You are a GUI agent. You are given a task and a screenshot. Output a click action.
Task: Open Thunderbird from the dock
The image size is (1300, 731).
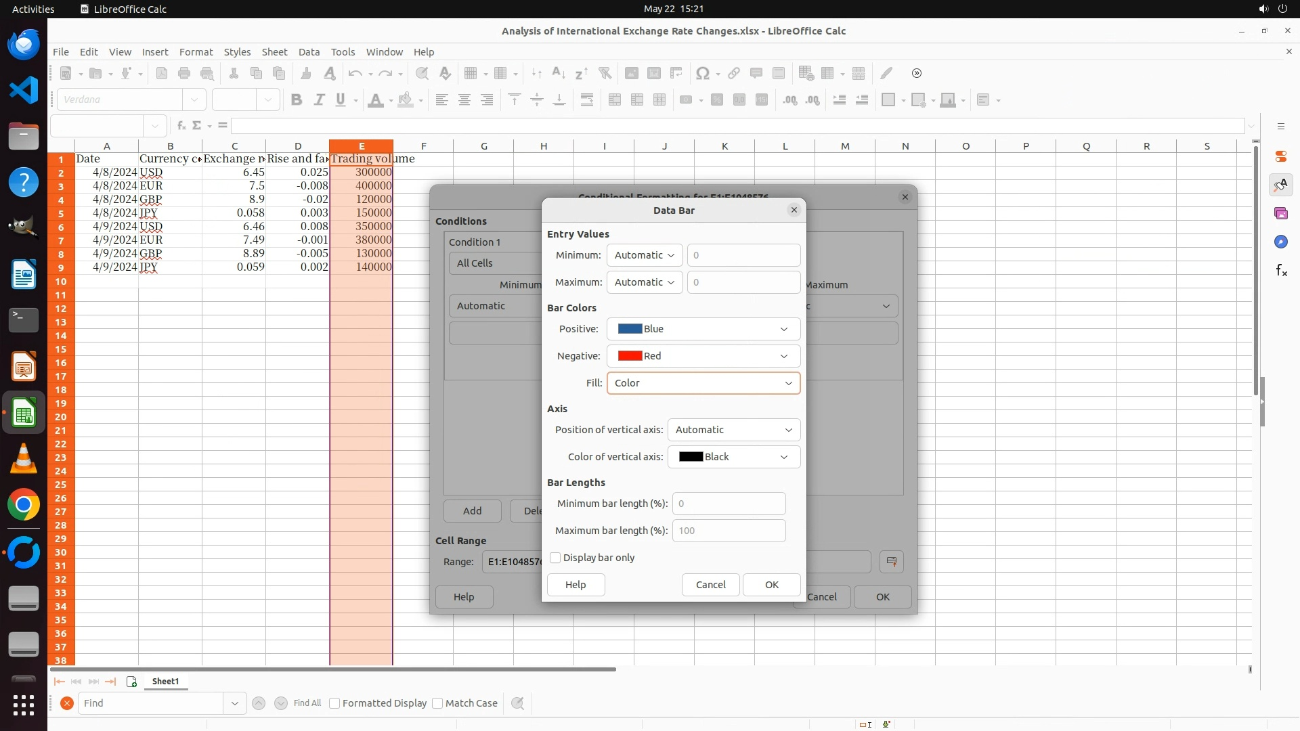click(x=24, y=45)
